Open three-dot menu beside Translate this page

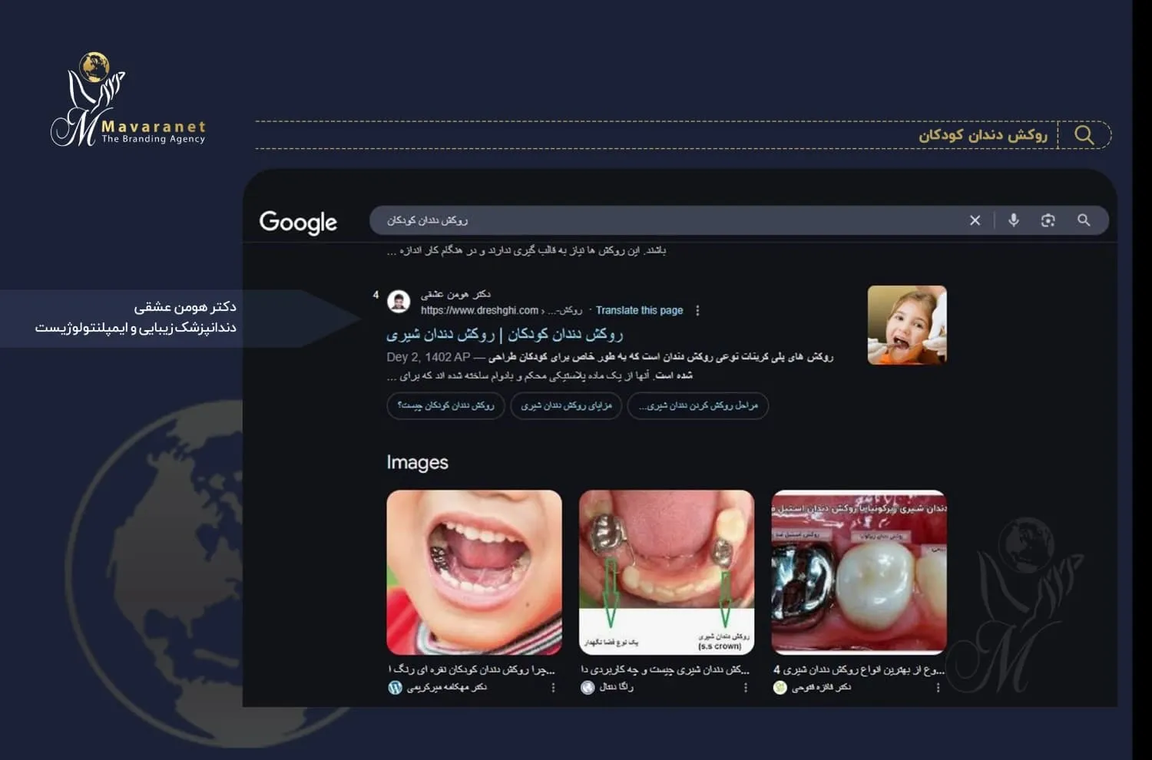[x=697, y=311]
